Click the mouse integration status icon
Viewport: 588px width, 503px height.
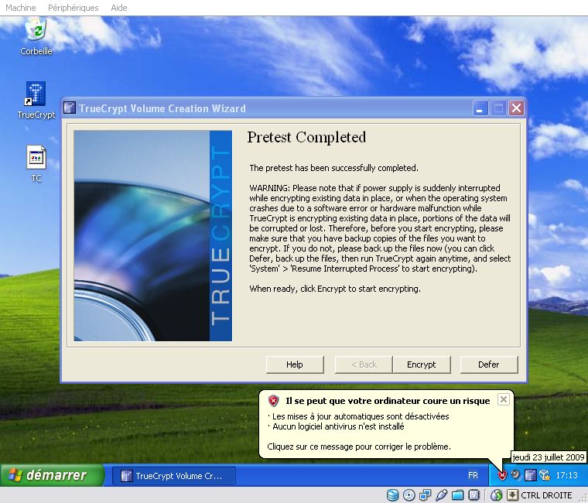click(497, 495)
